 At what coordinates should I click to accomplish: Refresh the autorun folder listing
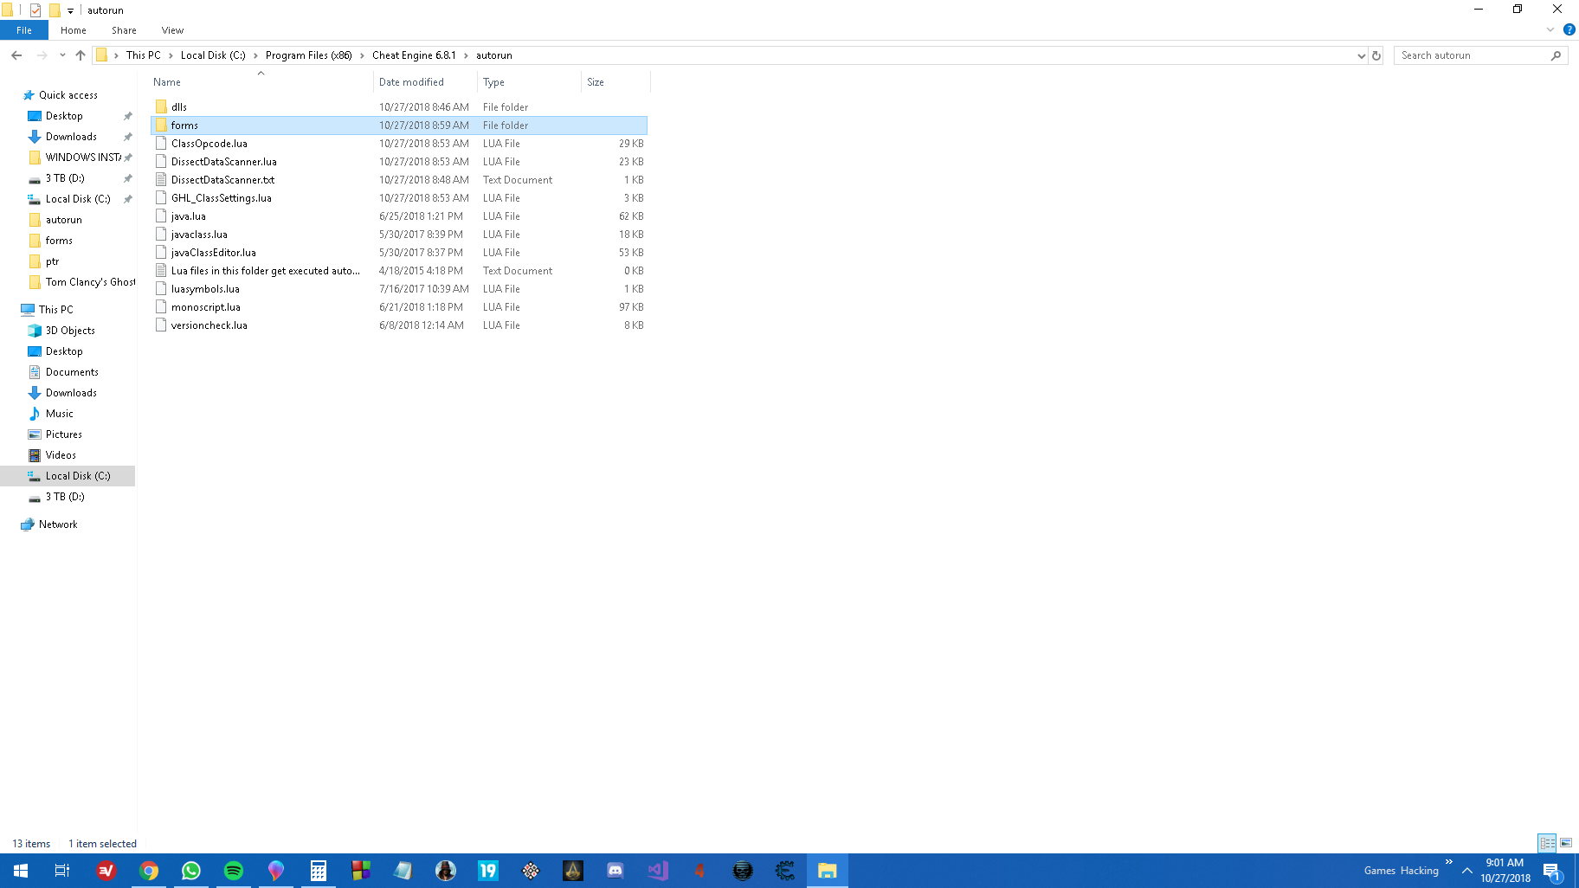1376,55
